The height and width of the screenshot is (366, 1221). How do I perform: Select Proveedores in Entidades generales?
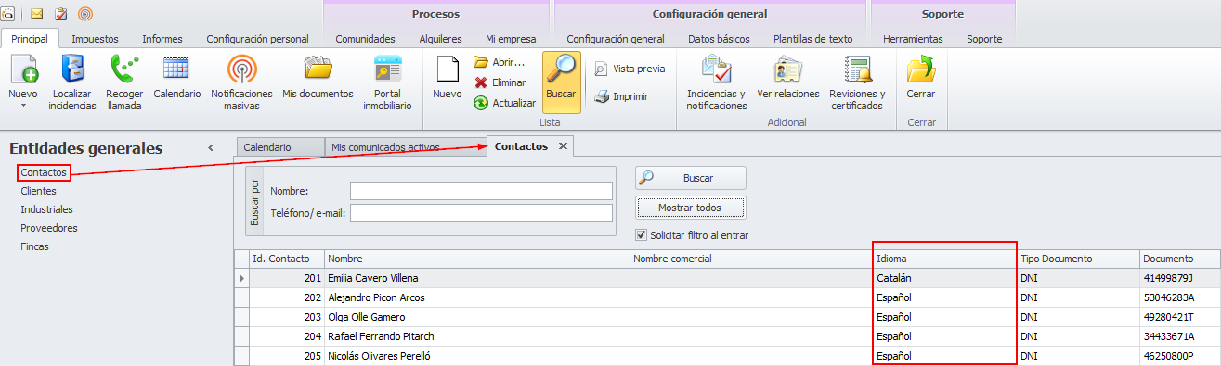click(x=49, y=228)
